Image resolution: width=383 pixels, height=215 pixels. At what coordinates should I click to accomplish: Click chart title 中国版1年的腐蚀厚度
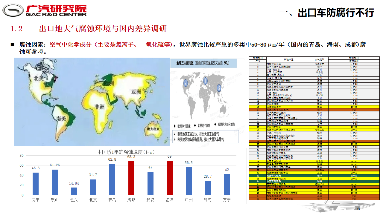126,152
